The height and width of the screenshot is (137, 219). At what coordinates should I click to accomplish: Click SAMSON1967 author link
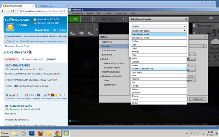pyautogui.click(x=17, y=69)
